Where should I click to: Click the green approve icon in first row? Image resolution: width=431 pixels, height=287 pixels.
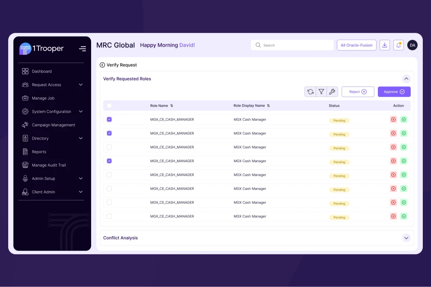coord(404,120)
